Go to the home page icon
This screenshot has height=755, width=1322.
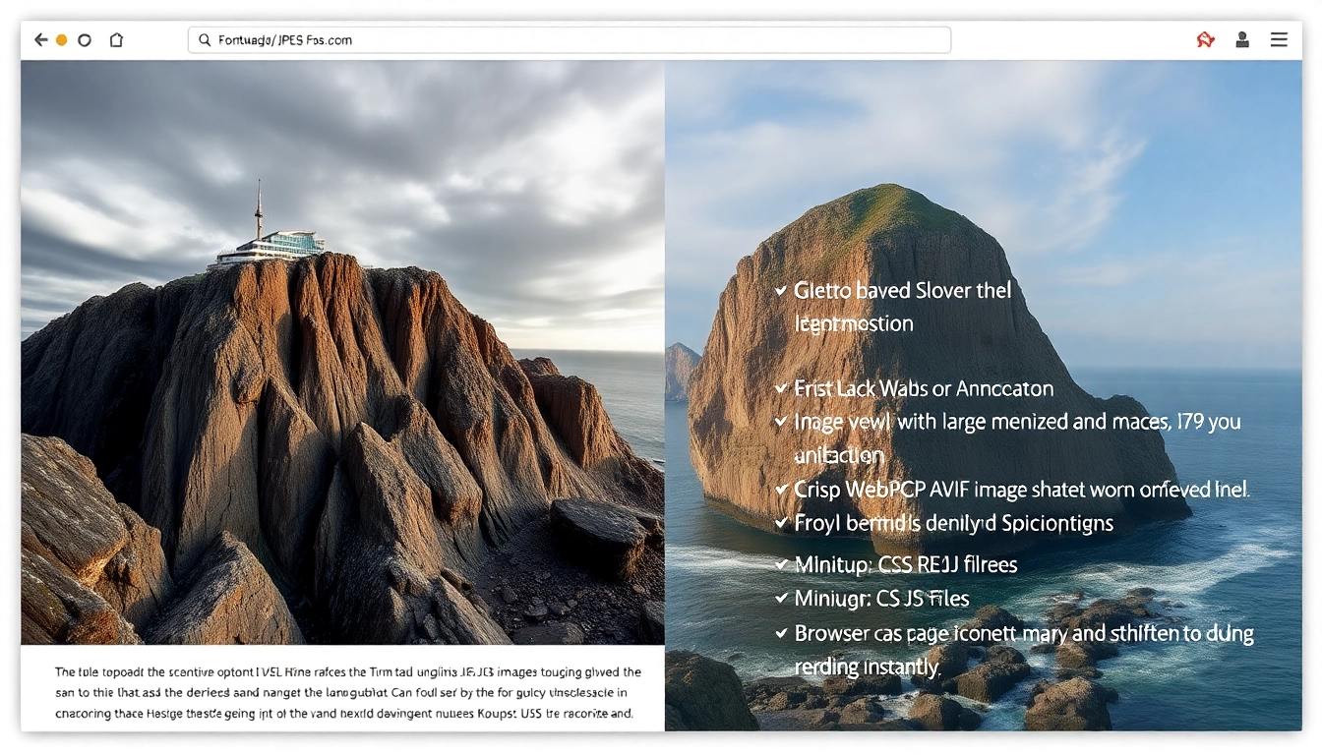(x=116, y=40)
